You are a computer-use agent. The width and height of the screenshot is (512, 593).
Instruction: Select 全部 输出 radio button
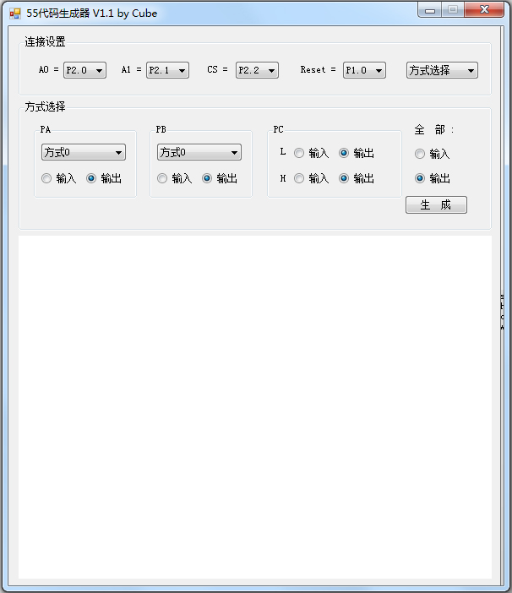421,178
